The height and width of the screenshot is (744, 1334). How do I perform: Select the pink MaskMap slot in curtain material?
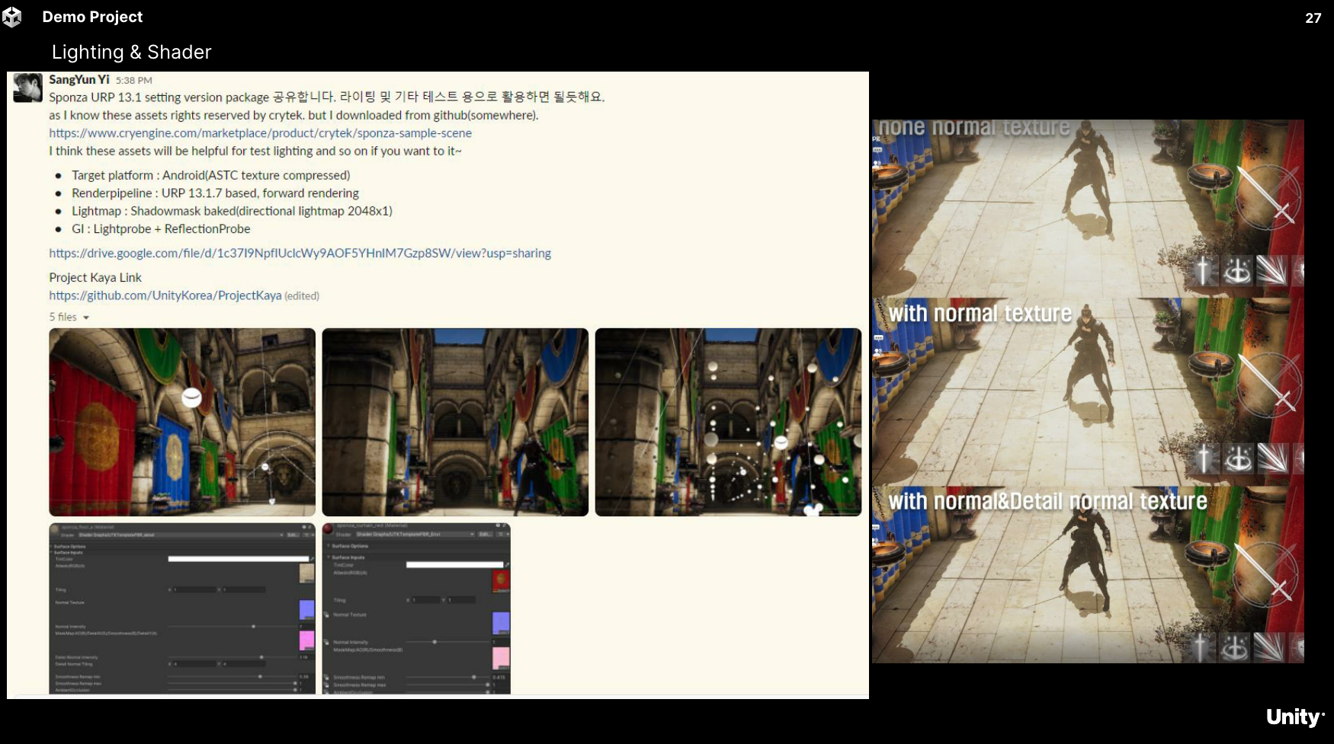[x=501, y=658]
